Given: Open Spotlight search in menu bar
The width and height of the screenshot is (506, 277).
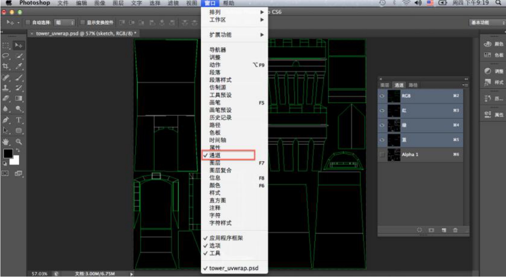Looking at the screenshot, I should pyautogui.click(x=498, y=3).
